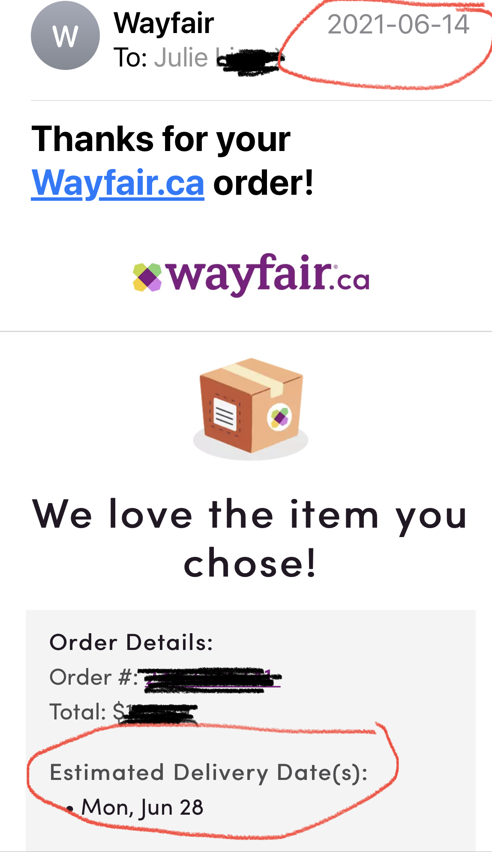Viewport: 492px width, 852px height.
Task: Tap the Wayfair sender name
Action: pos(164,23)
